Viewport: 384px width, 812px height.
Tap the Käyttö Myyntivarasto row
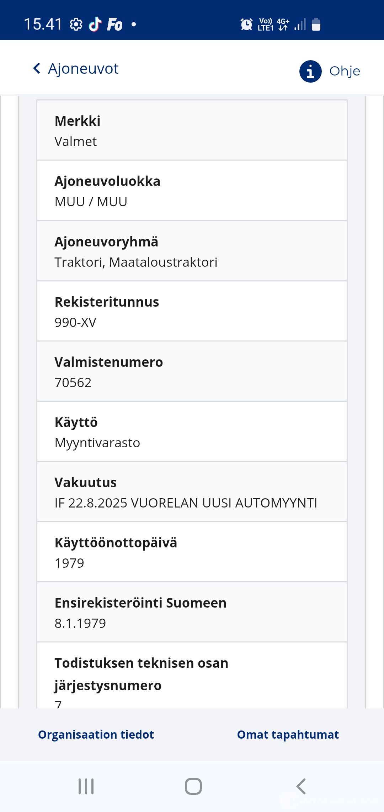[192, 432]
